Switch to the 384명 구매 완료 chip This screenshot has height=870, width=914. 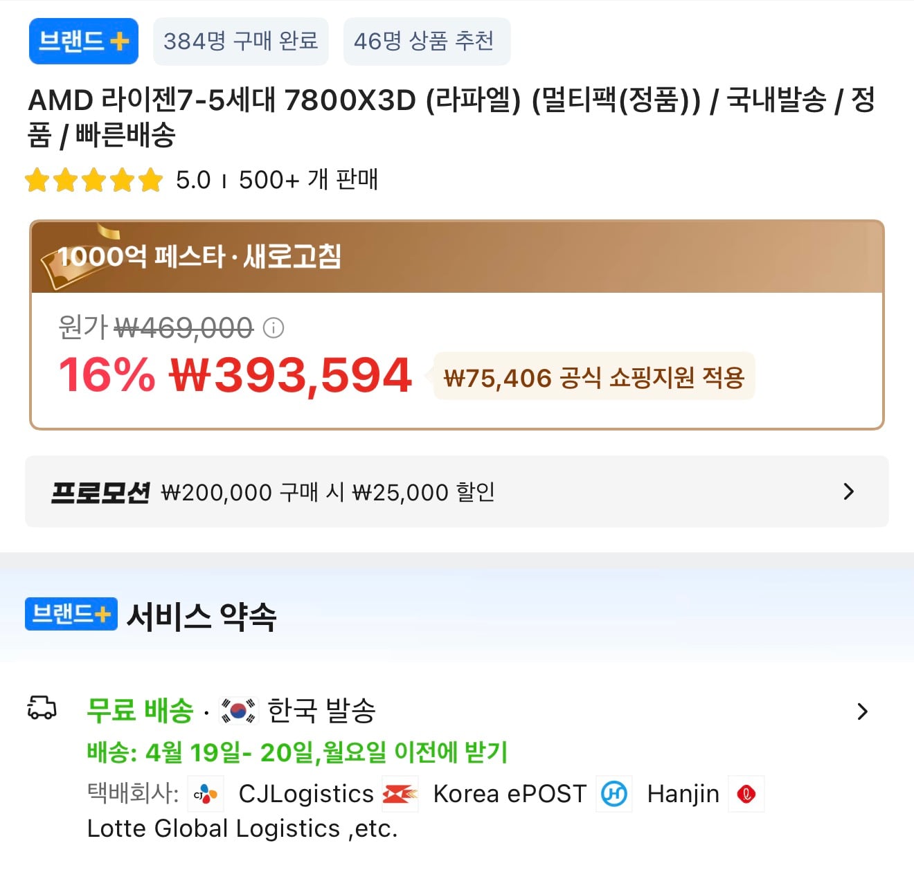click(240, 41)
